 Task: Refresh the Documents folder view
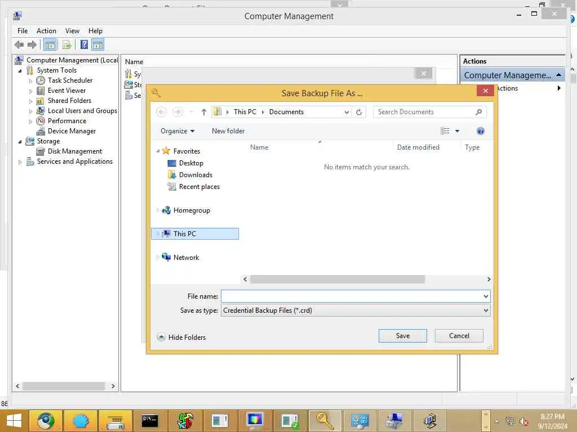tap(359, 112)
